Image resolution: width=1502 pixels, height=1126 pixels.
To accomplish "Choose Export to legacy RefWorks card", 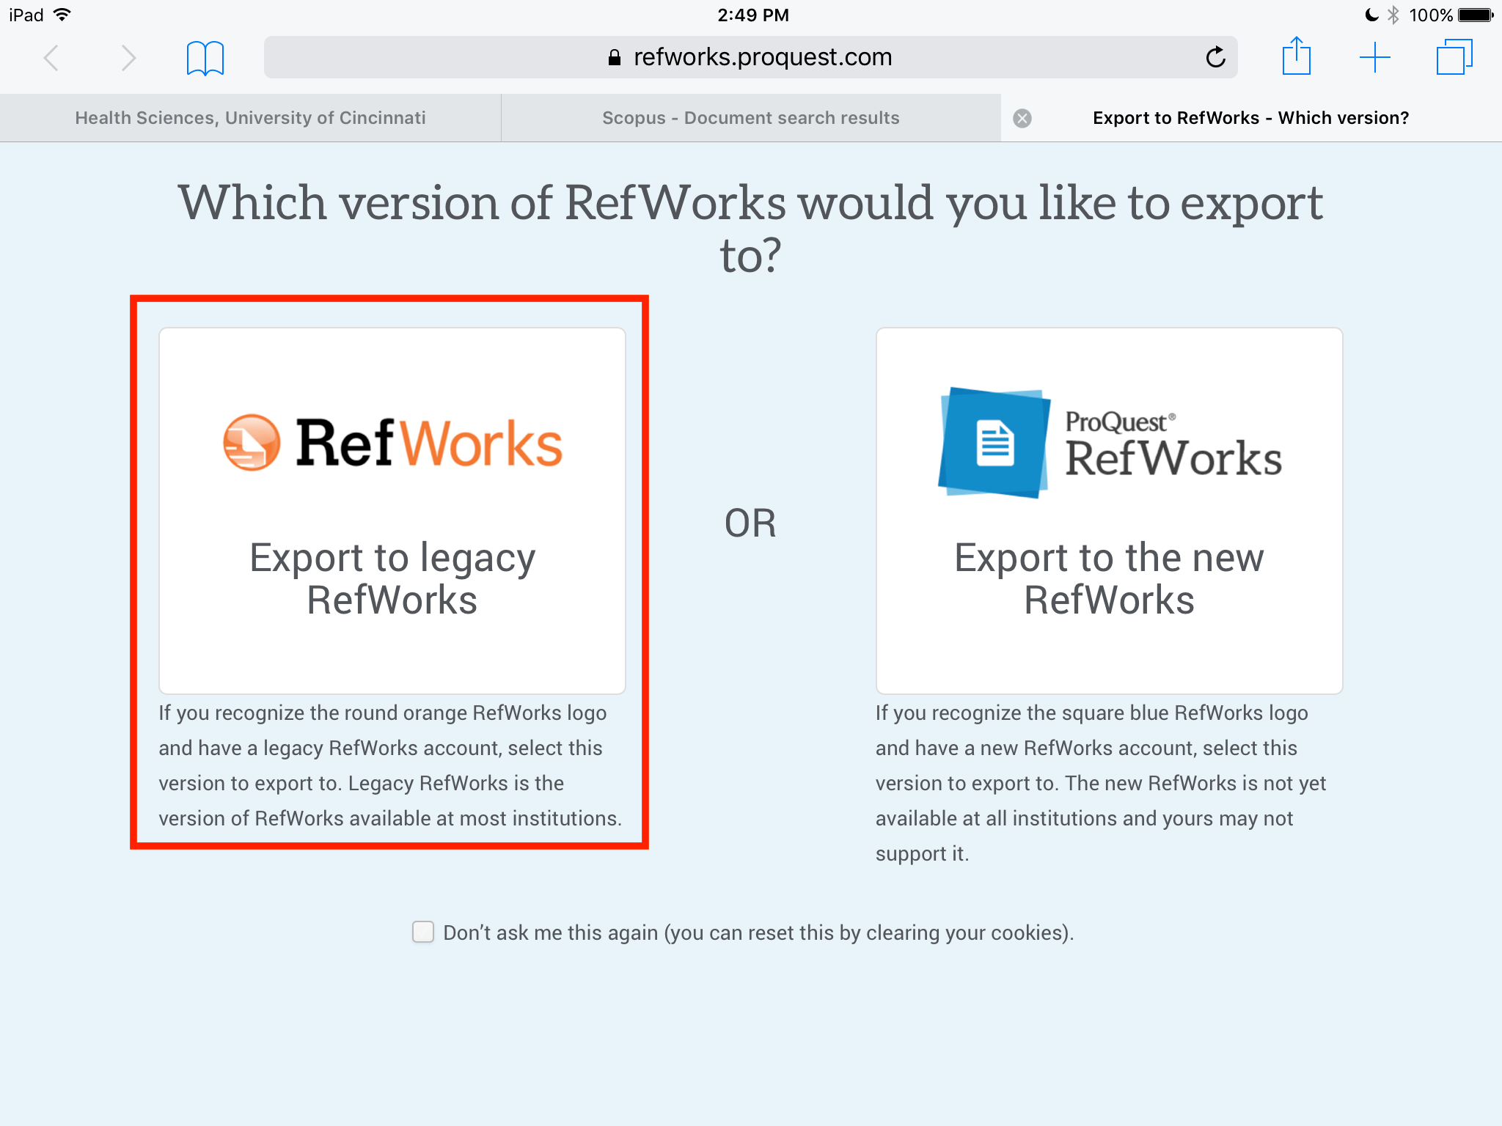I will pyautogui.click(x=392, y=510).
